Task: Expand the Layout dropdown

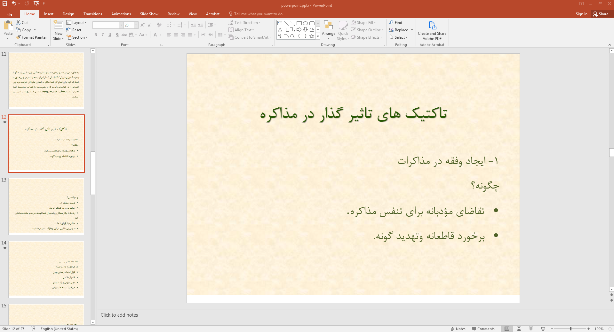Action: pyautogui.click(x=77, y=23)
